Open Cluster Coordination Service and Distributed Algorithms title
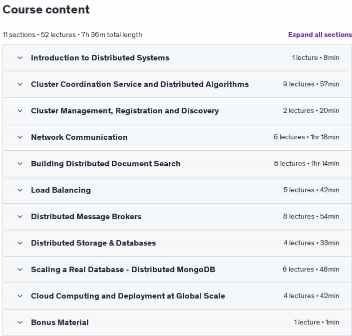352x336 pixels. tap(140, 84)
